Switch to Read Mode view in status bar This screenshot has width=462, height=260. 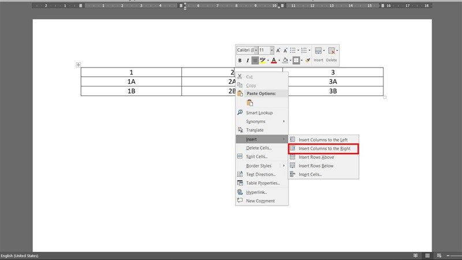point(415,256)
